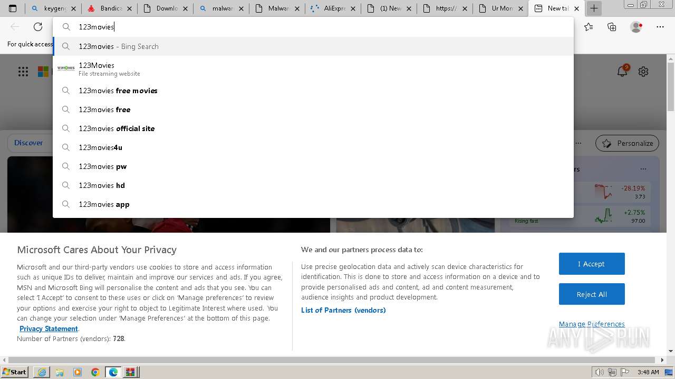Open List of Partners (vendors) link
The image size is (675, 379).
pyautogui.click(x=343, y=310)
